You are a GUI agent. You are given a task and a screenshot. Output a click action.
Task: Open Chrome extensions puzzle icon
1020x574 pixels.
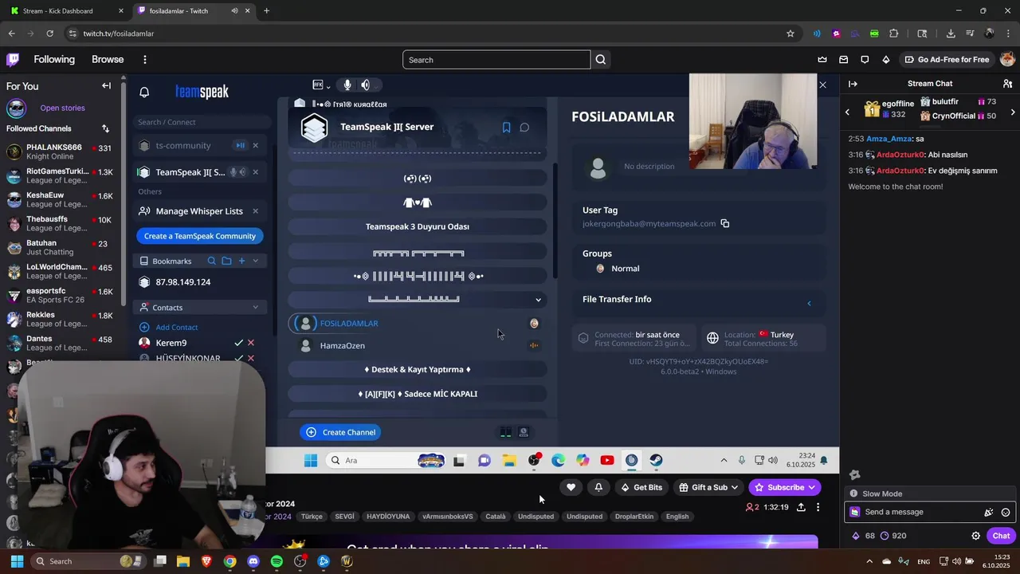893,33
